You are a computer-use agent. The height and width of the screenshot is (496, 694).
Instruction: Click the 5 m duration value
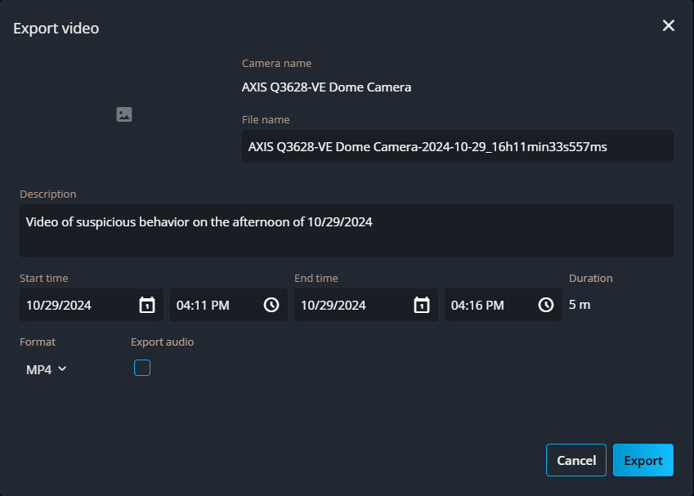[580, 305]
